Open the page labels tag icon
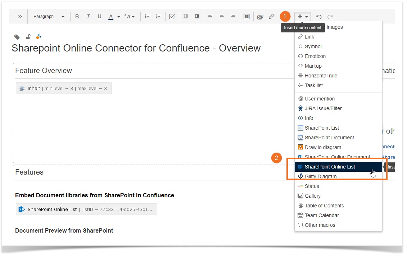The height and width of the screenshot is (256, 407). (17, 37)
